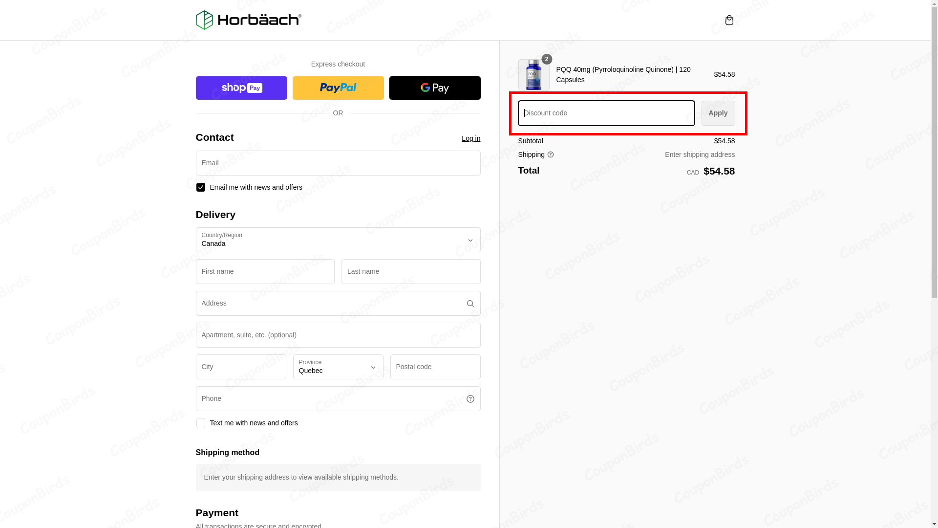Click the product name PQQ 40mg text

[623, 75]
